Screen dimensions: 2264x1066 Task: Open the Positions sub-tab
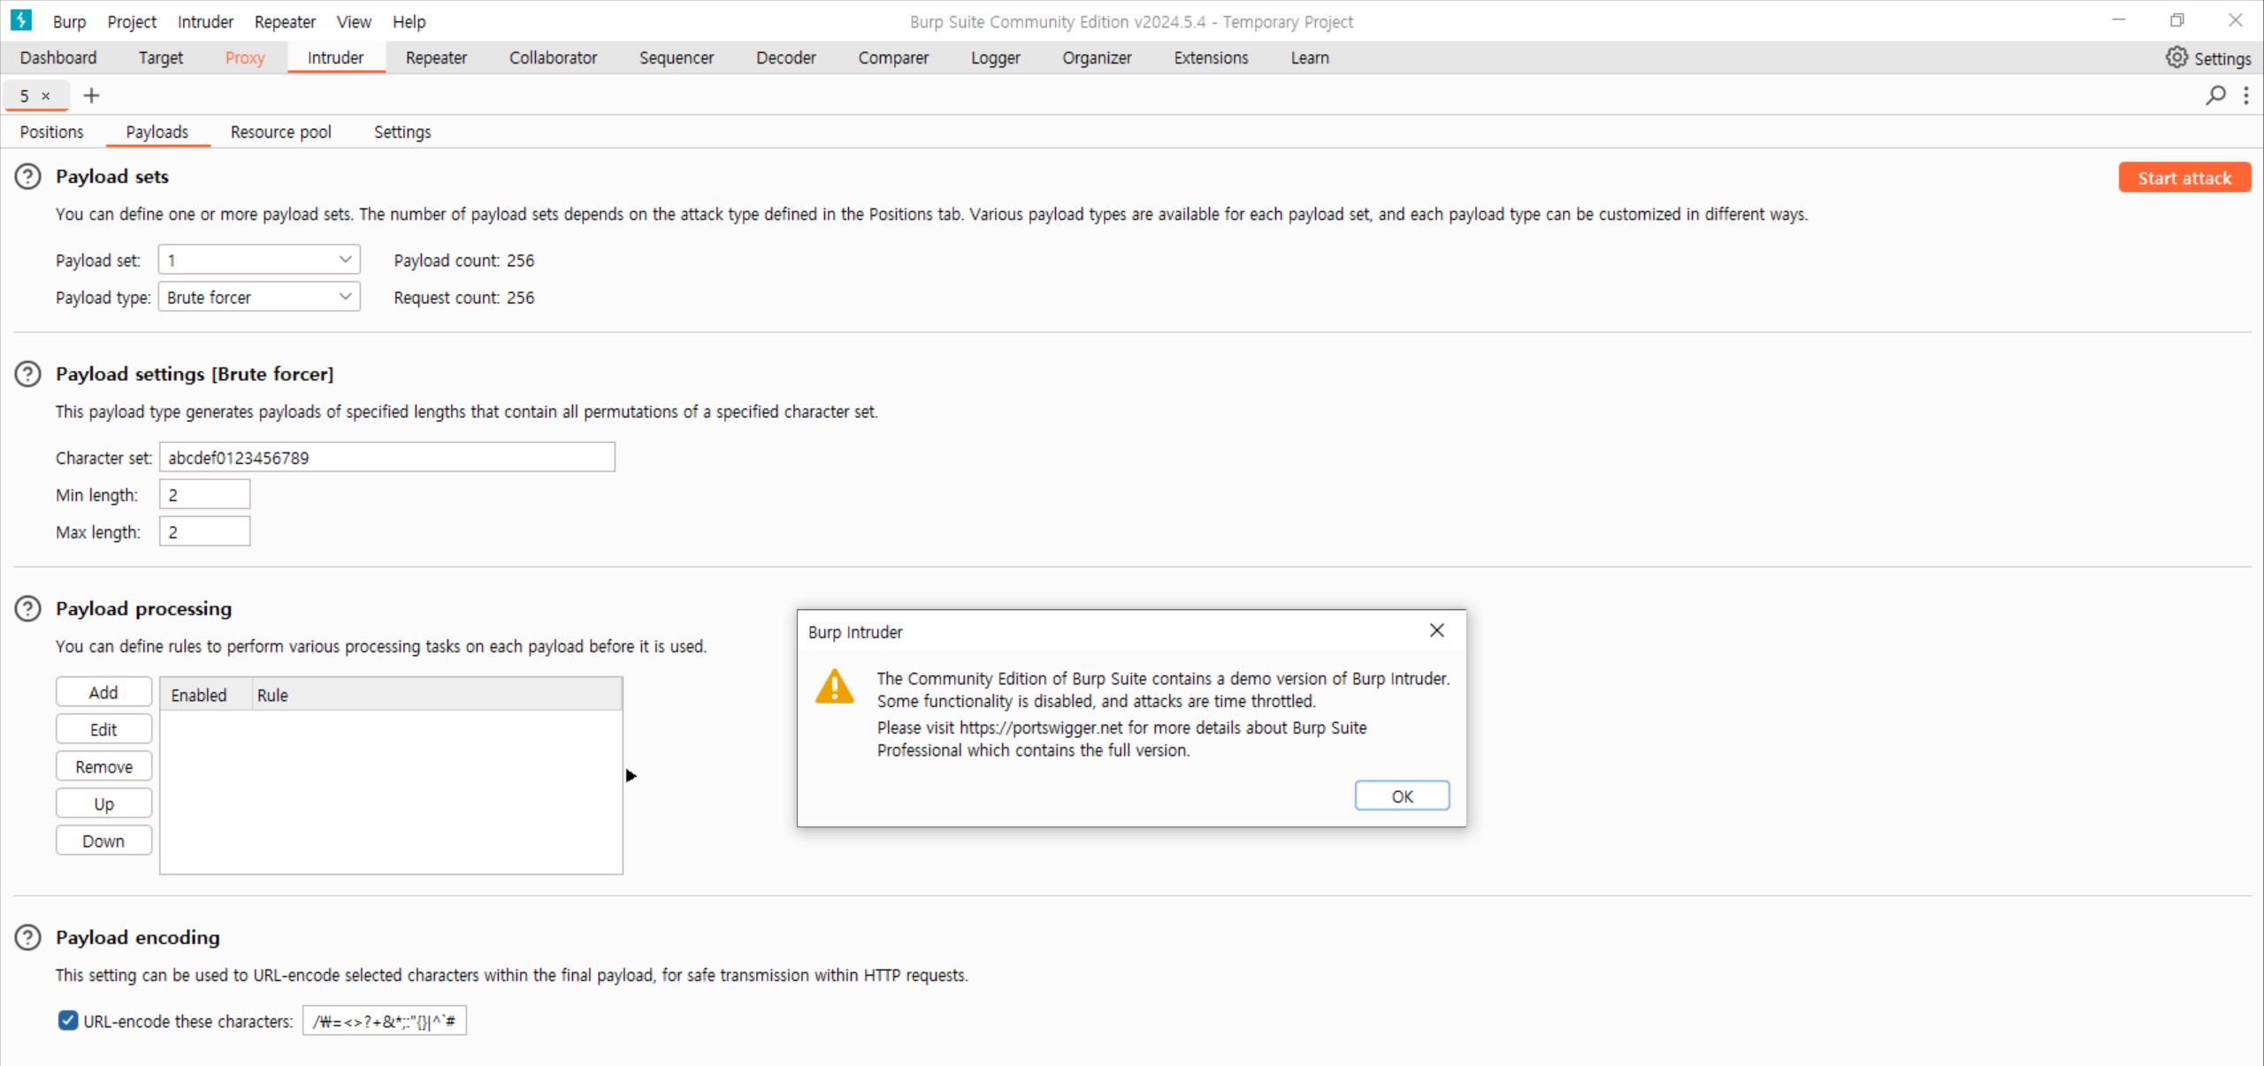click(x=51, y=132)
